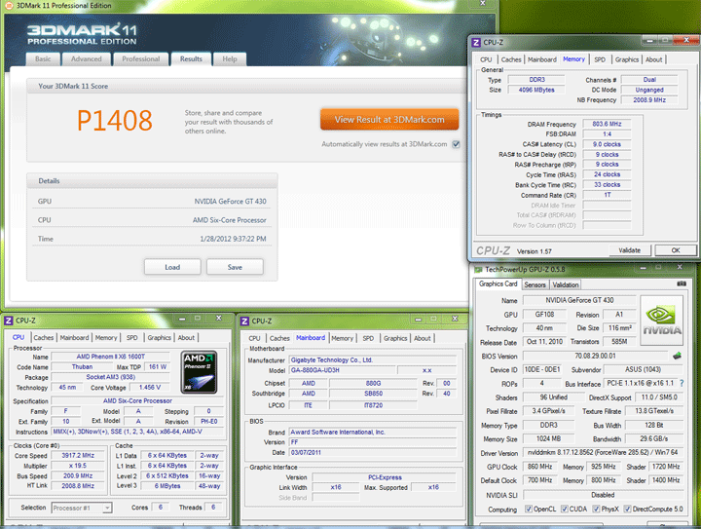Viewport: 701px width, 529px height.
Task: Click the 3DMark 11 title bar icon
Action: tap(9, 6)
